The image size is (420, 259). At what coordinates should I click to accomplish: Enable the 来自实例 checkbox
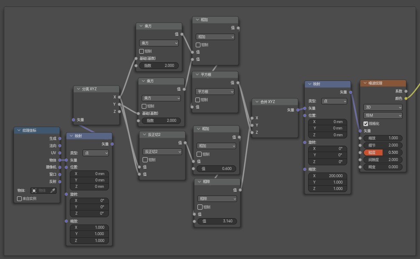20,199
